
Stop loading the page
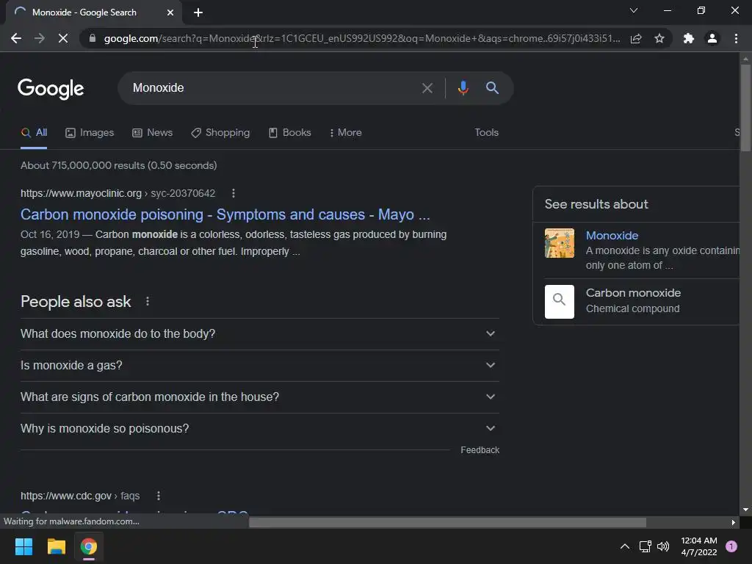click(x=63, y=38)
